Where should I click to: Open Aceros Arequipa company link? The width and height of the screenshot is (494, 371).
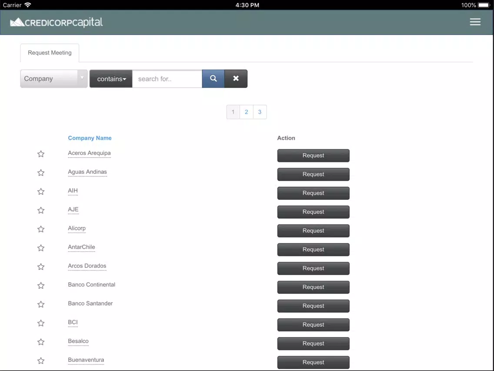tap(89, 153)
